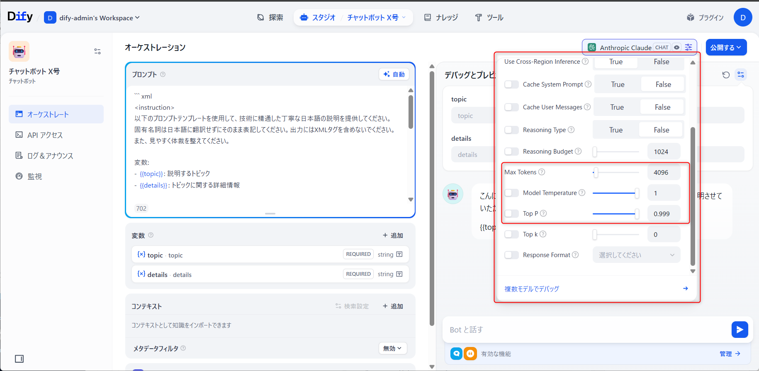Open the メタデータフィルタ 無効 dropdown
759x371 pixels.
pyautogui.click(x=392, y=348)
